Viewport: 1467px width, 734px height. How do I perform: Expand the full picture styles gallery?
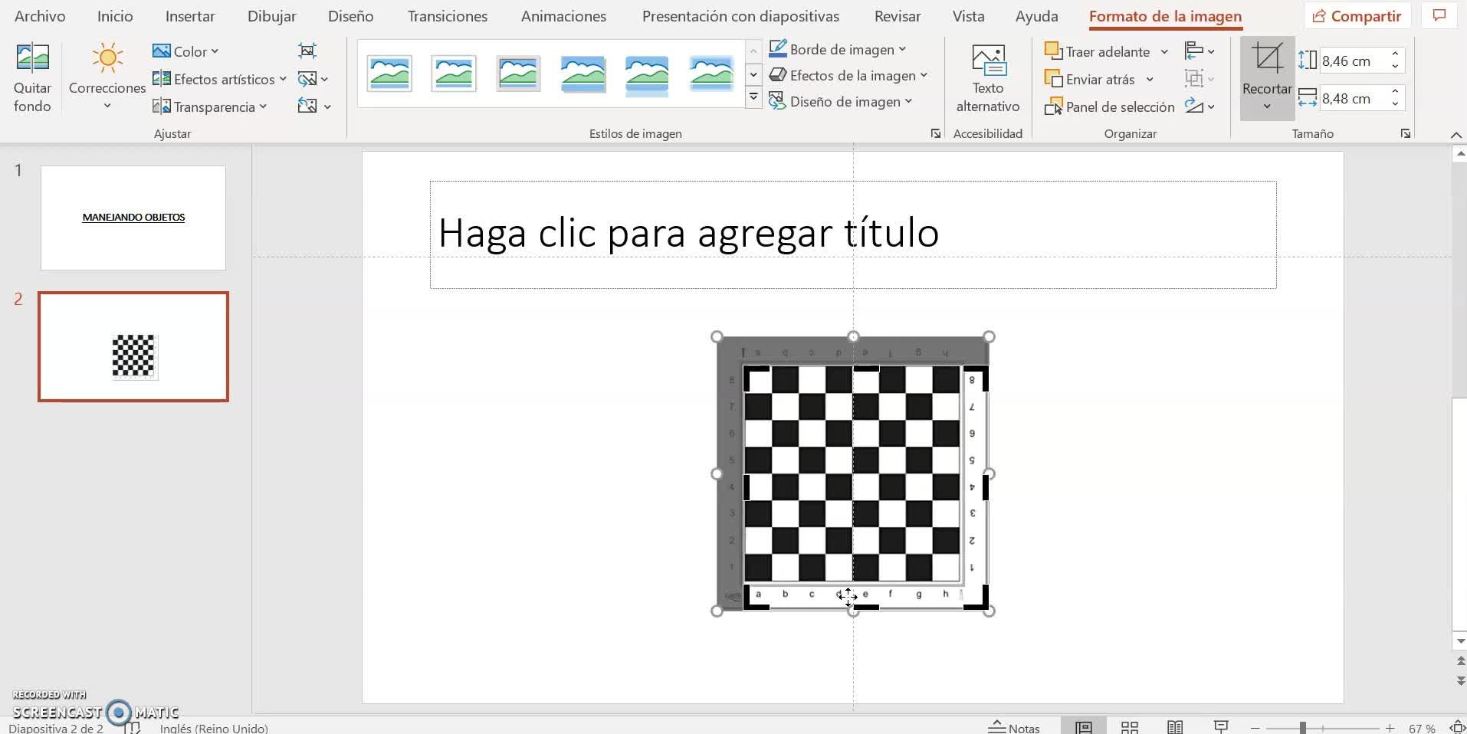point(753,97)
